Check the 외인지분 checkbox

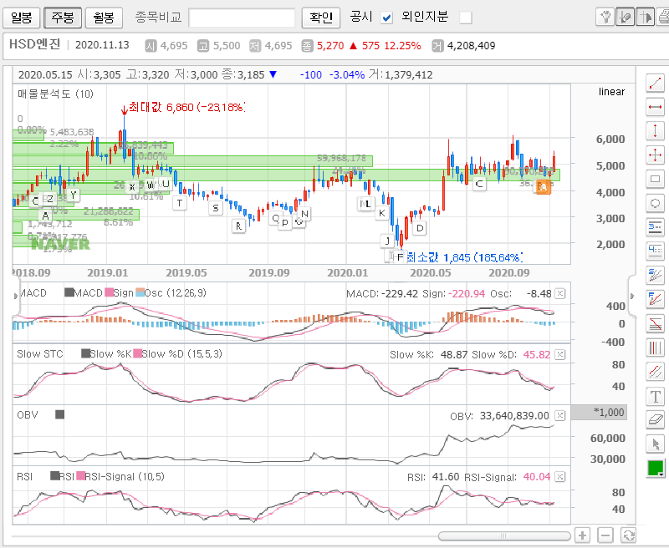[x=466, y=18]
